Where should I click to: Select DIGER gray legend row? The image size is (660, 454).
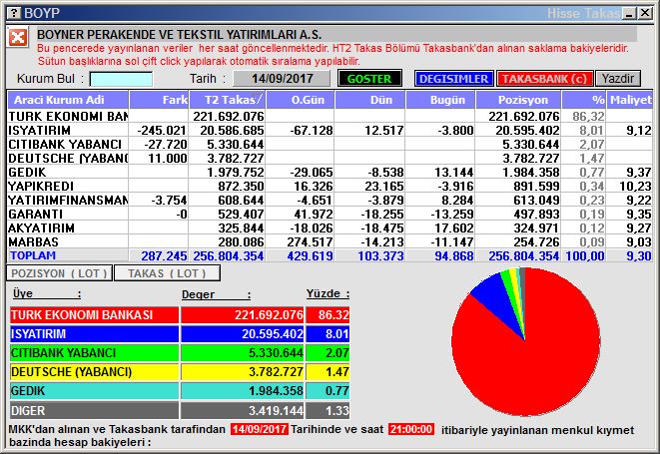(180, 410)
